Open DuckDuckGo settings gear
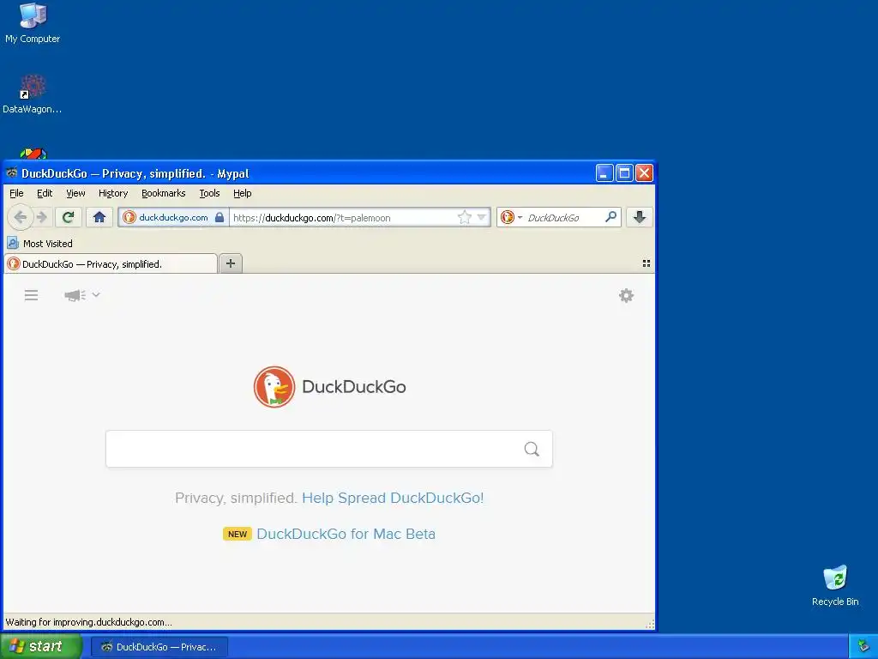 coord(626,295)
